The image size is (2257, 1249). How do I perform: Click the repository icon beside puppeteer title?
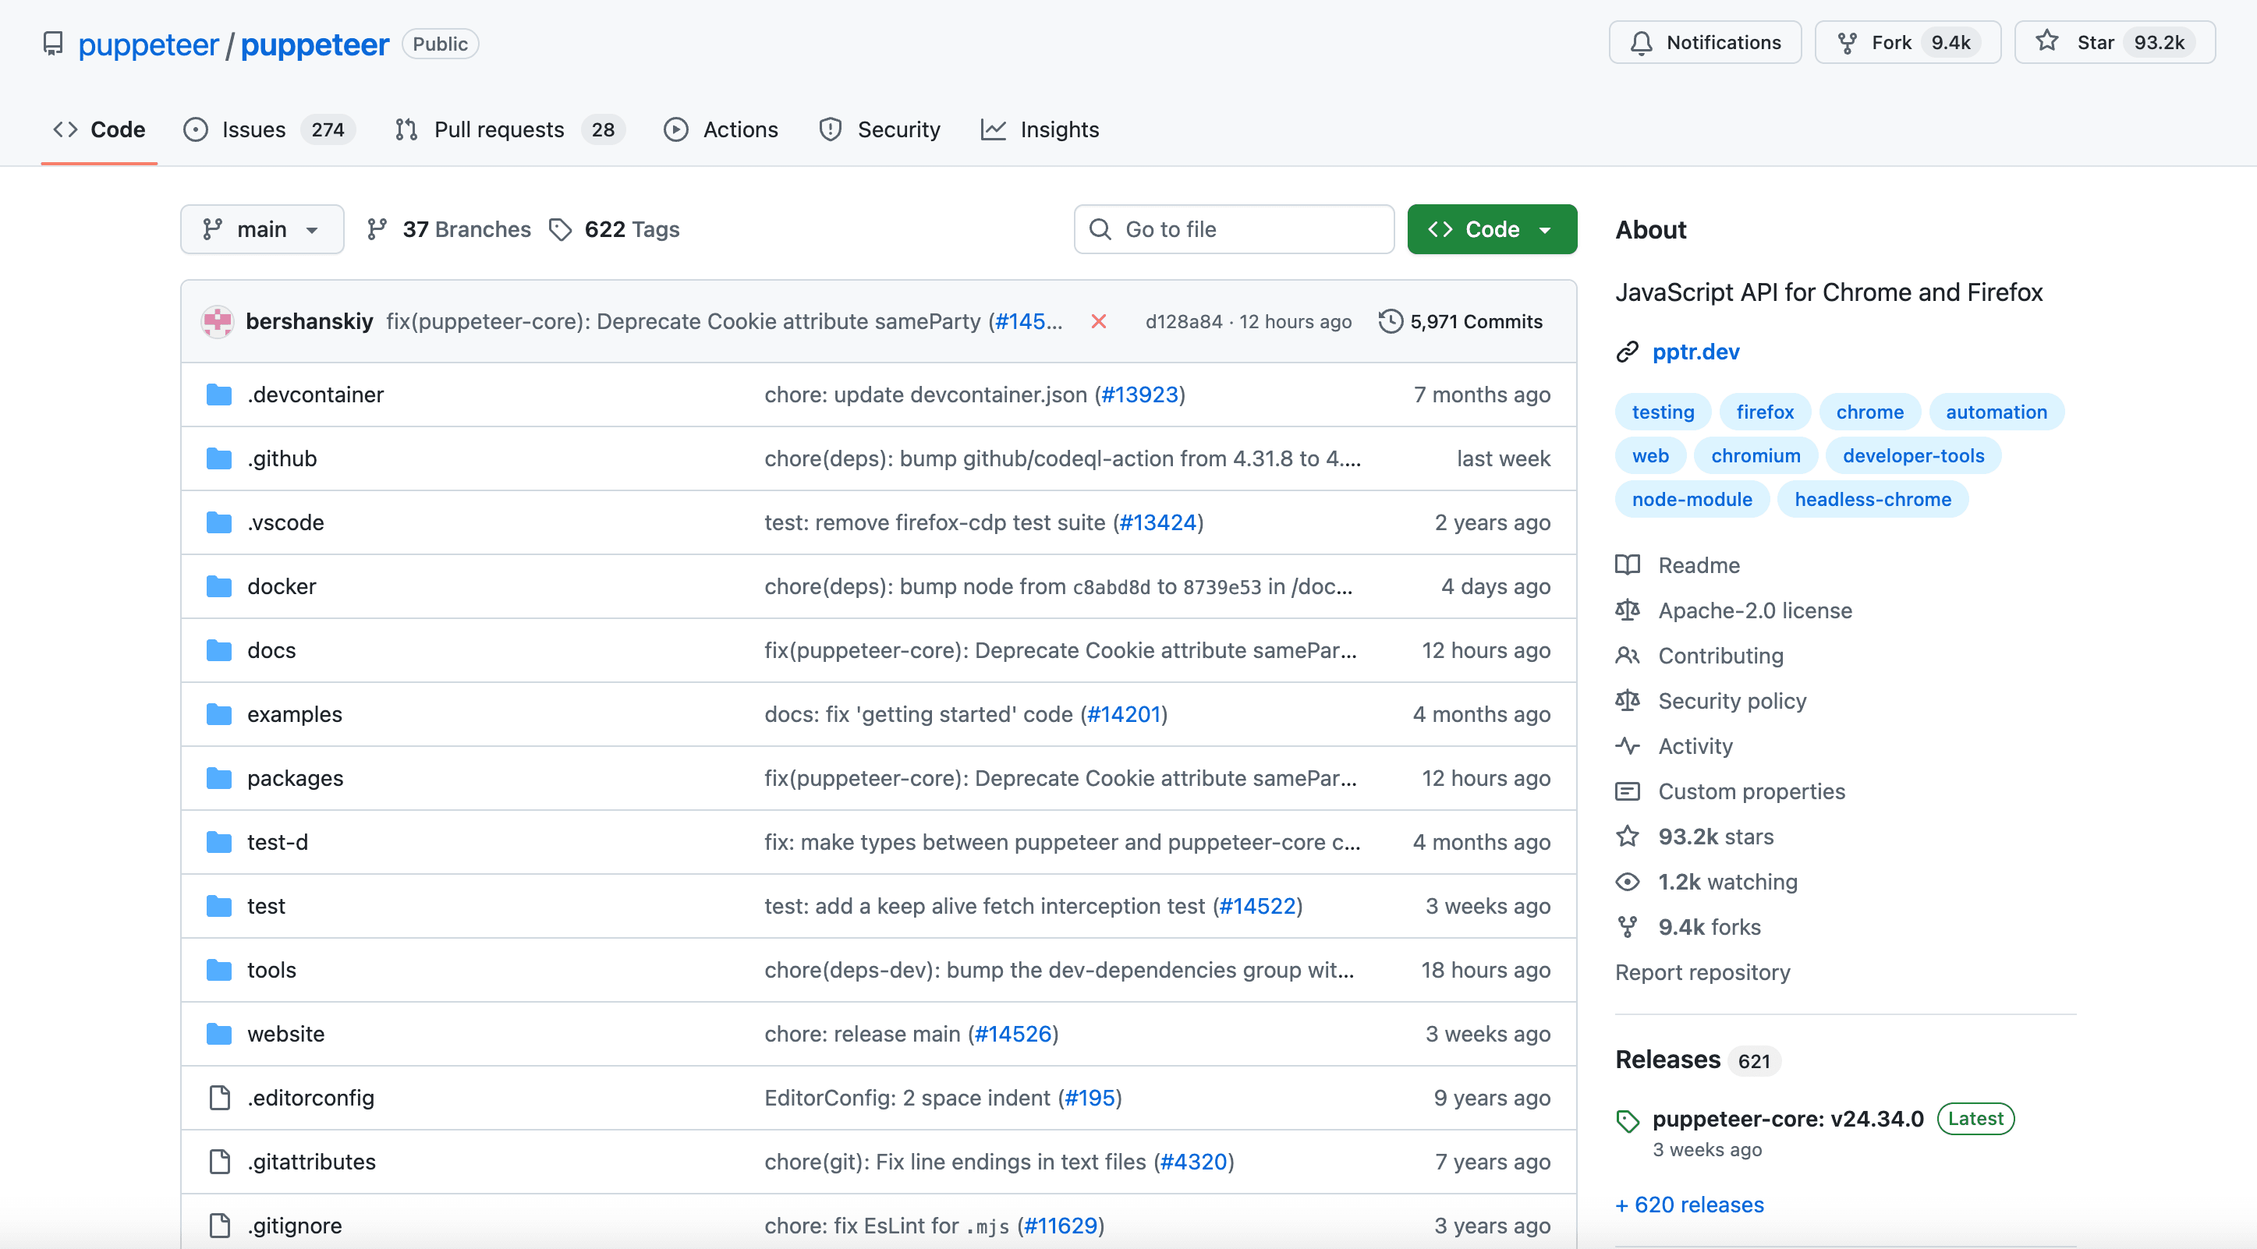(54, 43)
